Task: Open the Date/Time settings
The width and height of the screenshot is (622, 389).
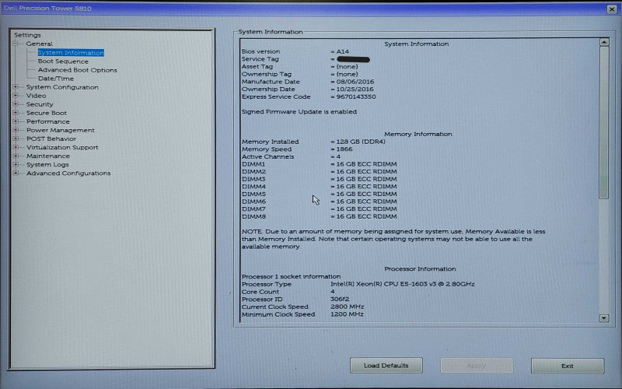Action: [x=56, y=79]
